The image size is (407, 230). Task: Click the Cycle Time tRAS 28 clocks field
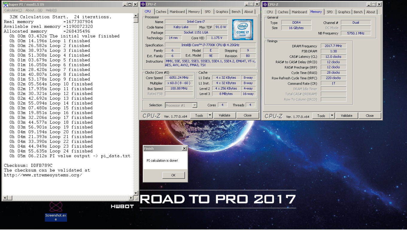pyautogui.click(x=333, y=72)
